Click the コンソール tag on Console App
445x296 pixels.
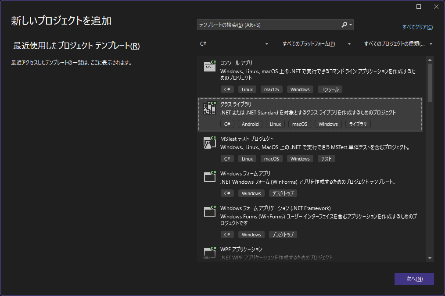click(330, 89)
